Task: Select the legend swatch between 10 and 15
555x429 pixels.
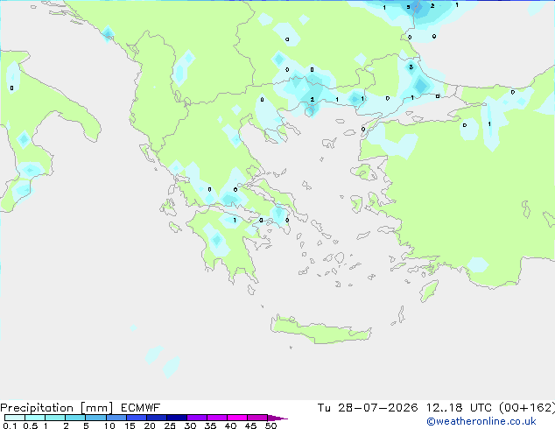Action: (x=116, y=418)
